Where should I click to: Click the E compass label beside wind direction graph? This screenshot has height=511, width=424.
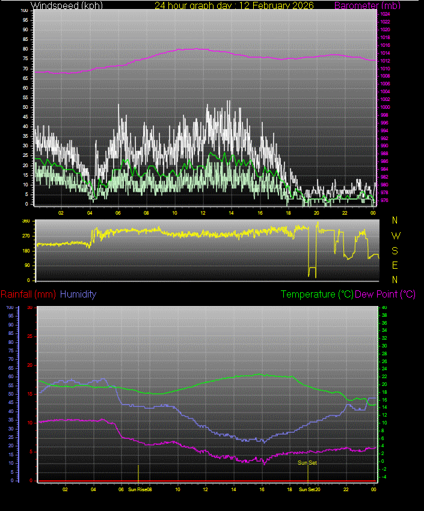[395, 265]
